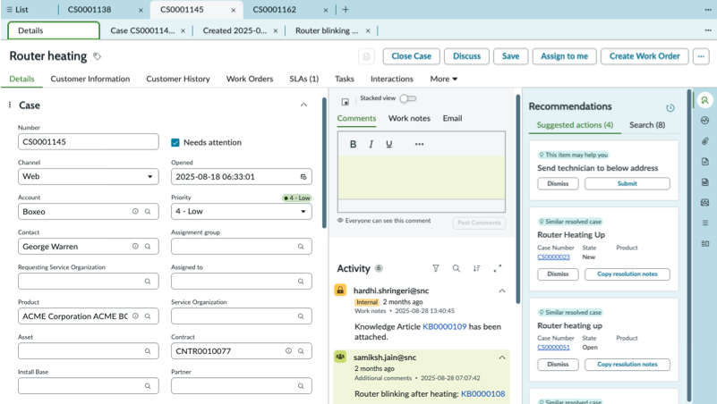
Task: Collapse the samiksh.jain activity entry
Action: 502,358
